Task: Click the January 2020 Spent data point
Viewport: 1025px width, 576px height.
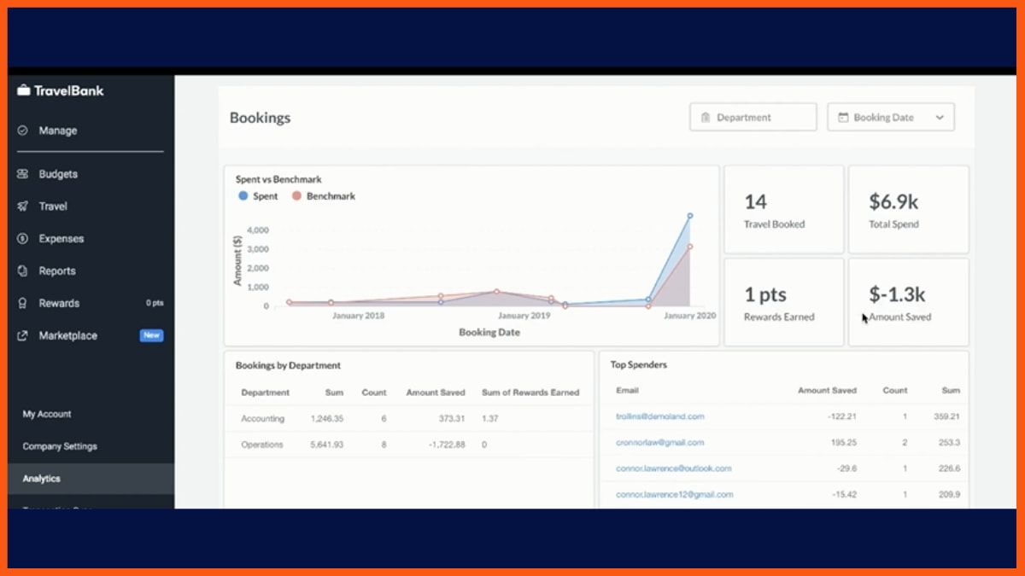Action: pos(689,216)
